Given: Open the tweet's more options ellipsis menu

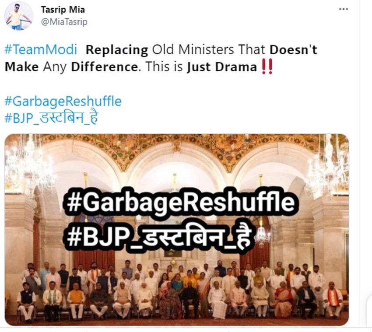Looking at the screenshot, I should pyautogui.click(x=343, y=9).
